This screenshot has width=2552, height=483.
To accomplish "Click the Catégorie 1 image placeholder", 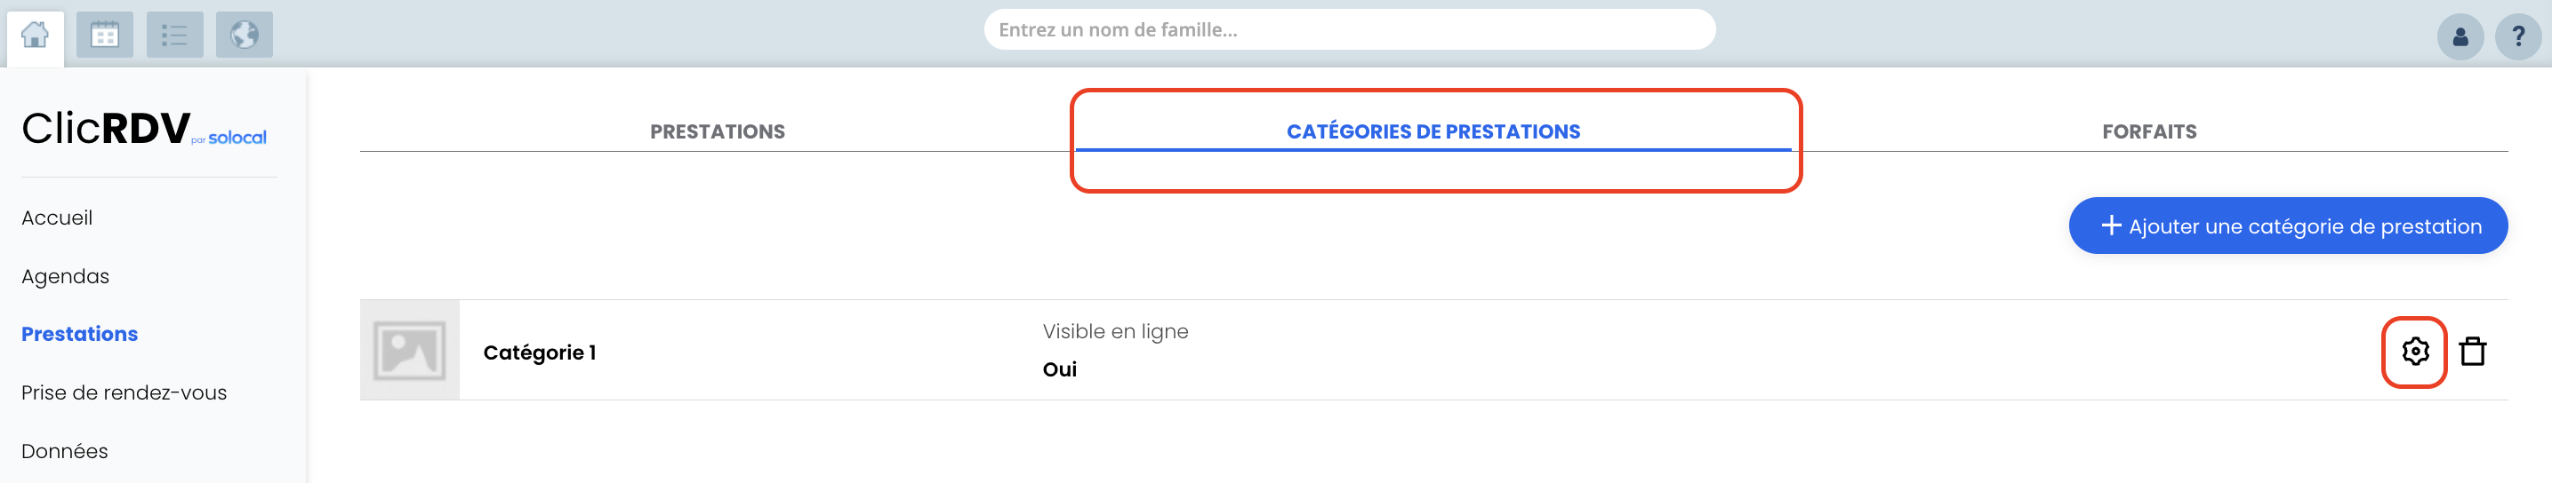I will coord(409,351).
